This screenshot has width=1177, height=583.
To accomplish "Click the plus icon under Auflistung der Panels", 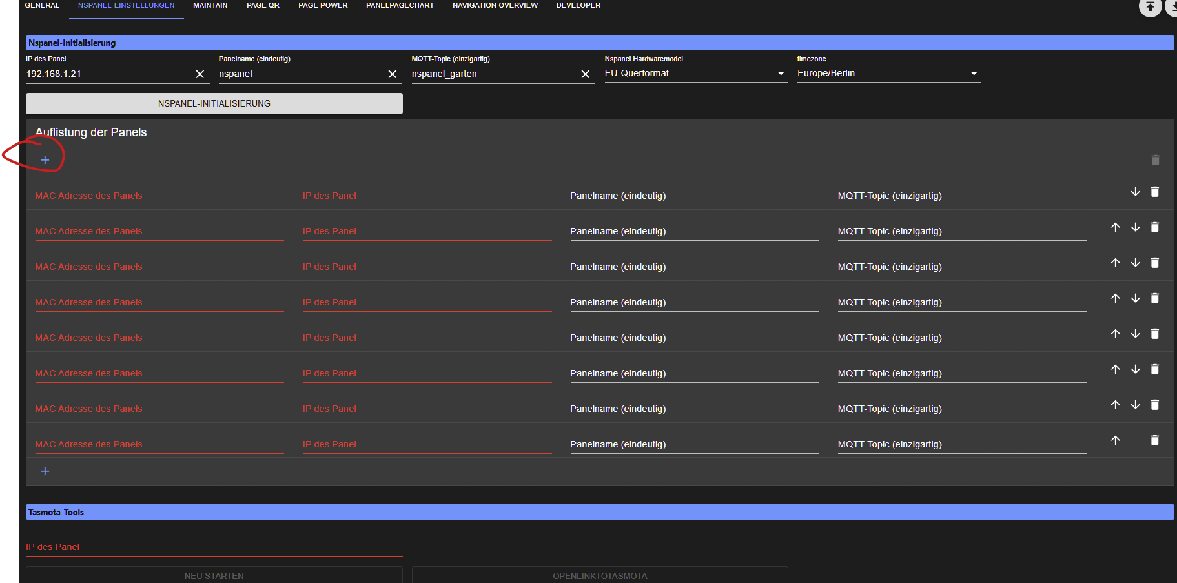I will tap(45, 160).
